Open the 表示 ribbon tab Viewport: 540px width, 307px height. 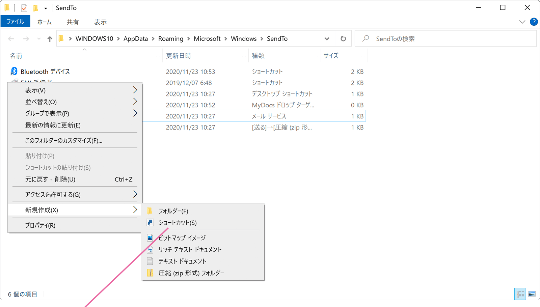[100, 22]
